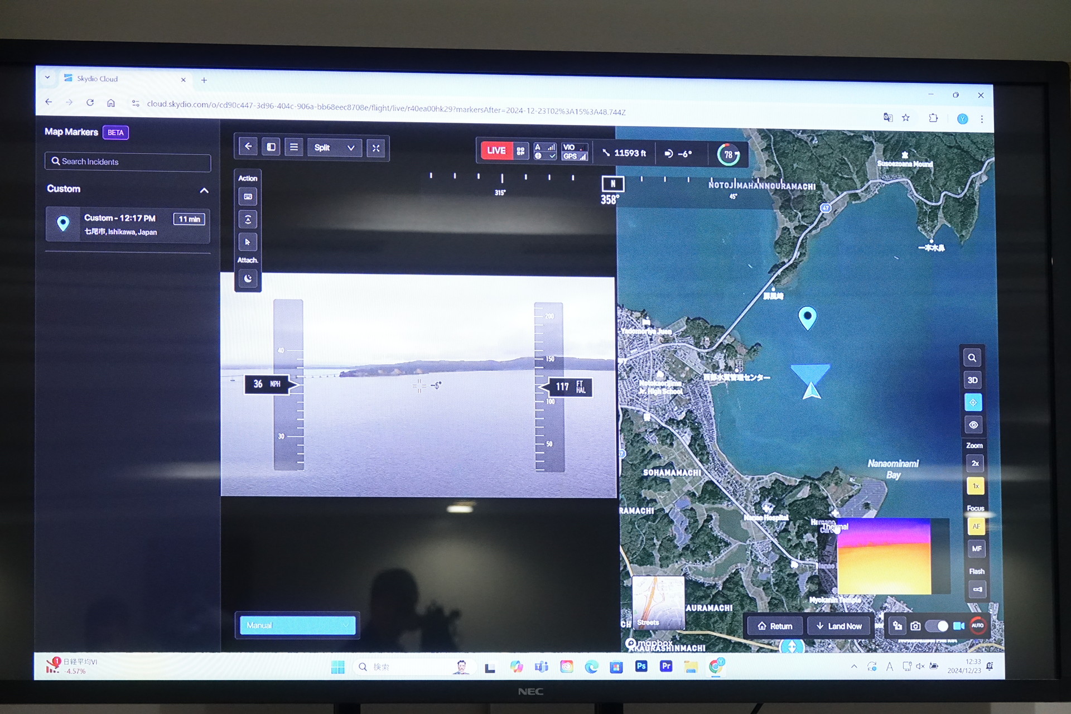1071x714 pixels.
Task: Toggle the eye visibility button on map
Action: 973,424
